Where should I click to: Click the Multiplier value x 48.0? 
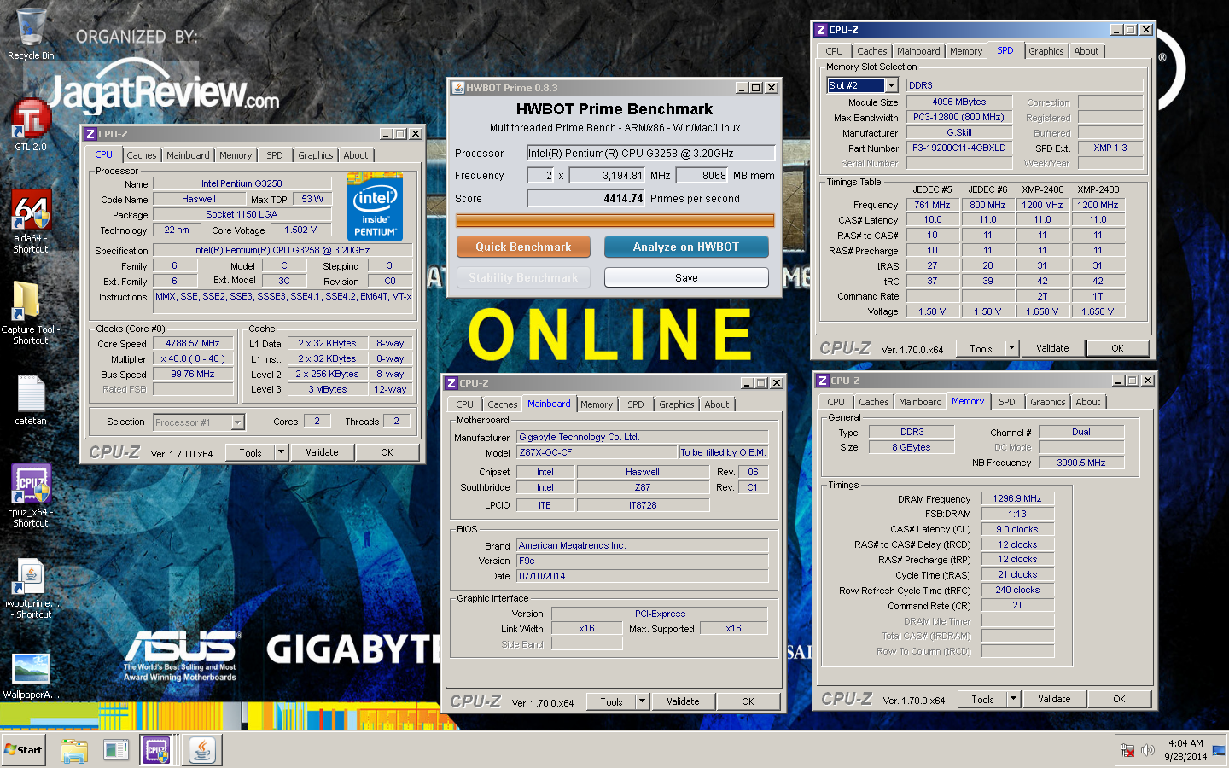(x=193, y=358)
